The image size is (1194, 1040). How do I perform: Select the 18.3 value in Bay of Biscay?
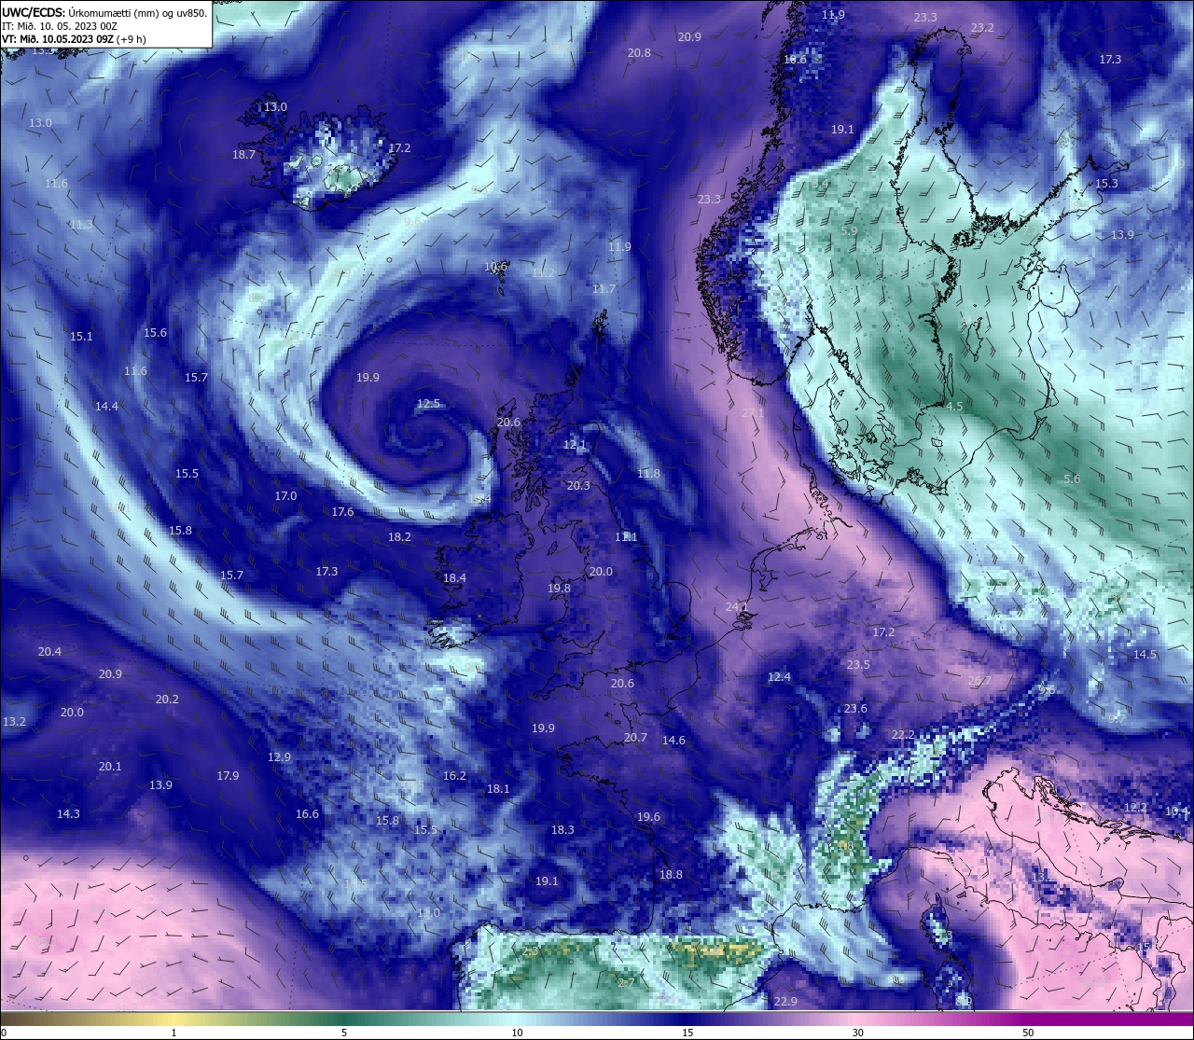562,830
